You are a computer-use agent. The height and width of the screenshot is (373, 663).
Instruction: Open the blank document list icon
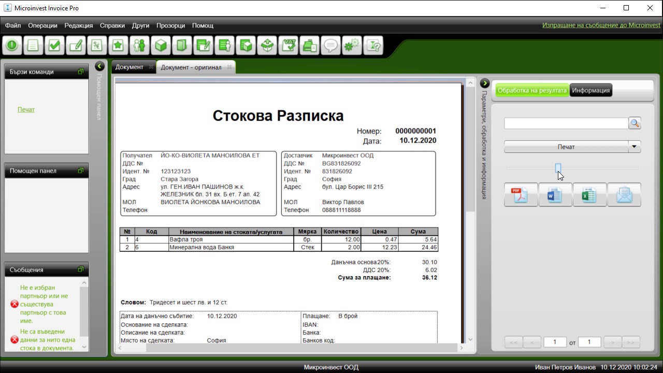click(33, 46)
